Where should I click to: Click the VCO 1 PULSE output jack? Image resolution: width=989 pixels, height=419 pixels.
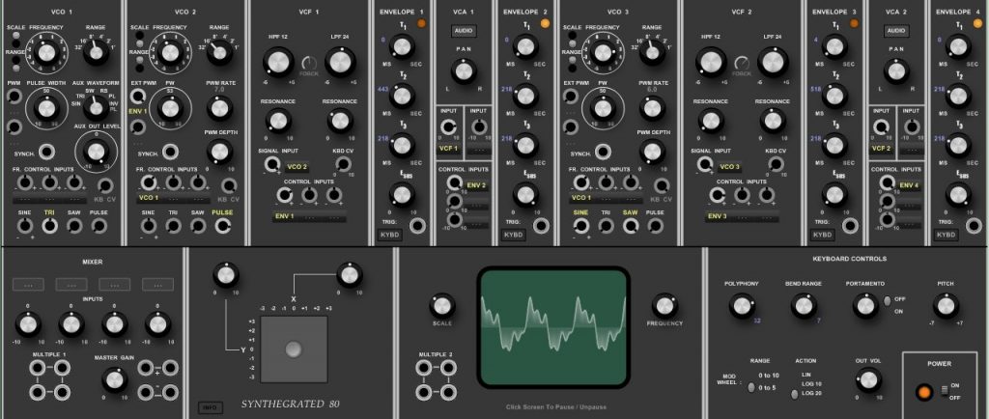click(x=99, y=226)
